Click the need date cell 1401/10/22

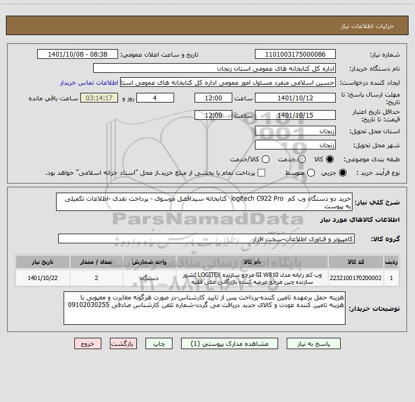point(43,278)
